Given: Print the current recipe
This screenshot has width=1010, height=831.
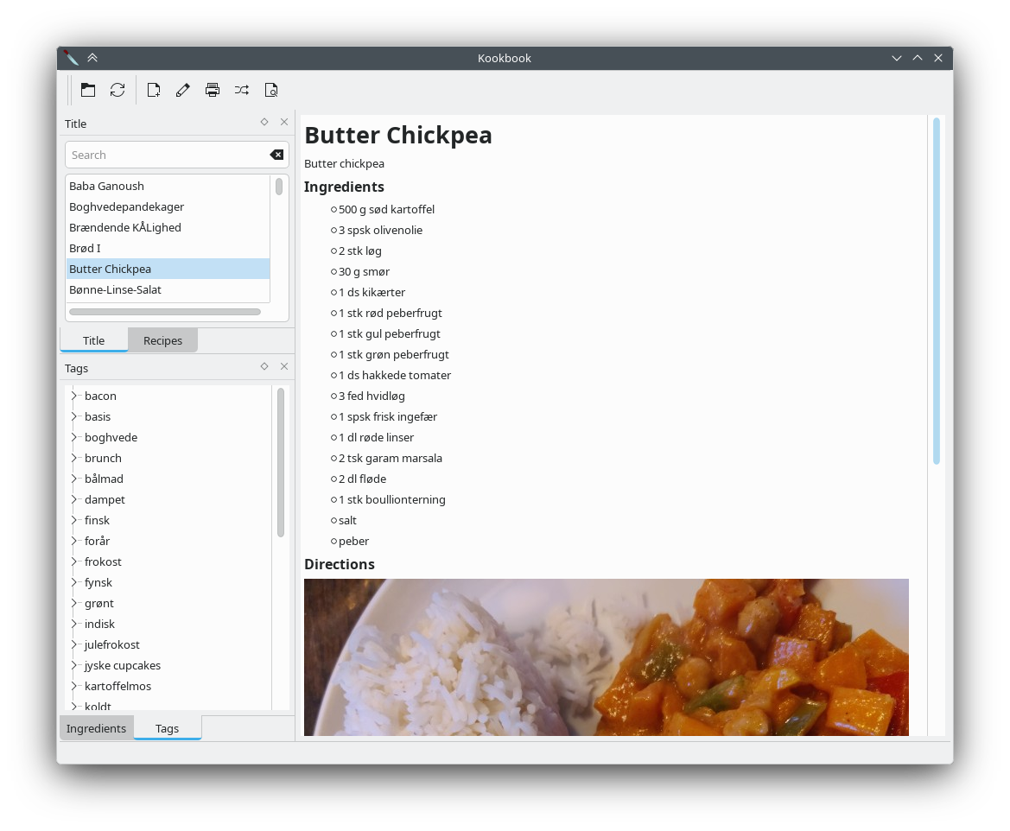Looking at the screenshot, I should click(213, 90).
